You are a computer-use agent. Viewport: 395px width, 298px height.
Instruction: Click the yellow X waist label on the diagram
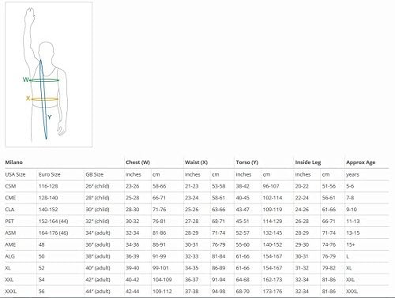(28, 99)
